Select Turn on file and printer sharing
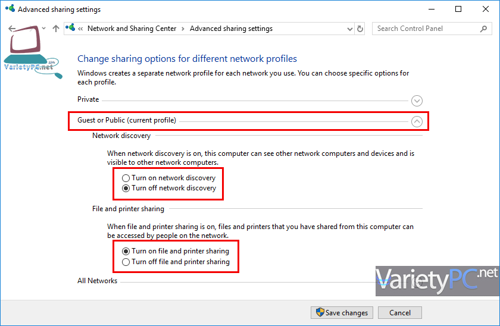The image size is (500, 326). coord(176,251)
